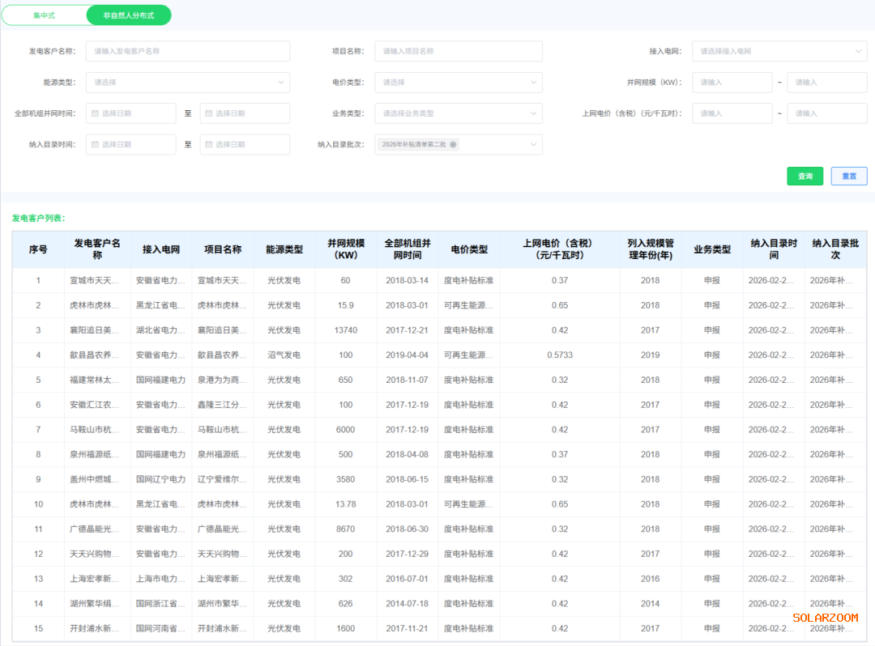Expand the 纳入目录批次 dropdown arrow

click(534, 145)
